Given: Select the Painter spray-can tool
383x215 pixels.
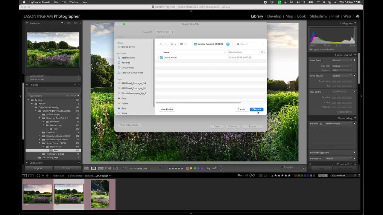Looking at the screenshot, I should 125,168.
